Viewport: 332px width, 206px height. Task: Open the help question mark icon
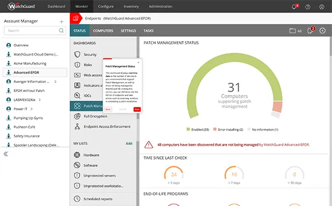[x=308, y=7]
